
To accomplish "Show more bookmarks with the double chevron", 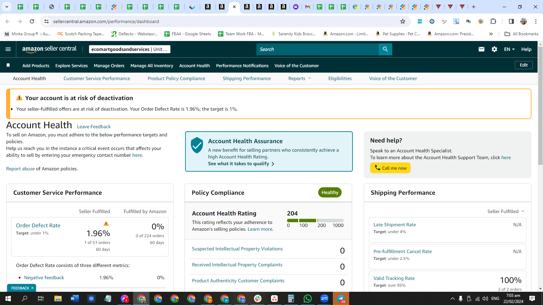I will (491, 34).
